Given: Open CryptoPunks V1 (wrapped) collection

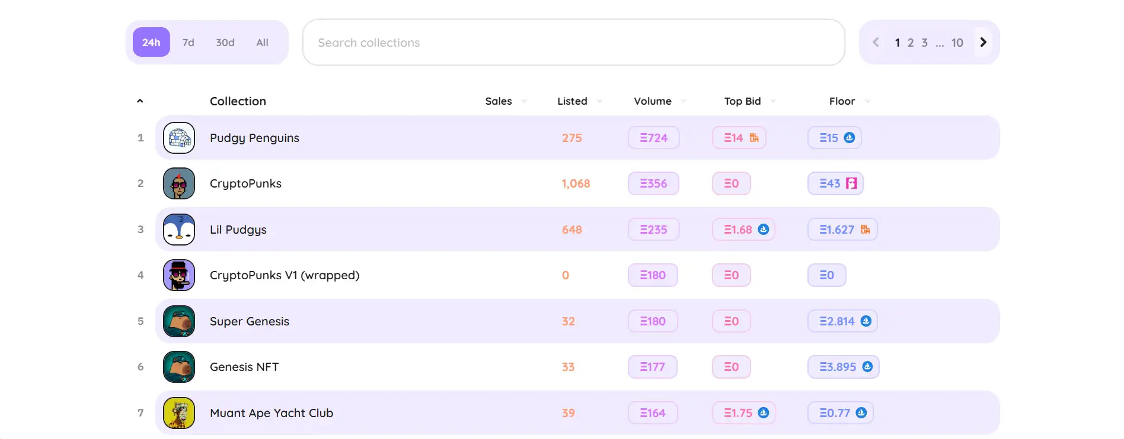Looking at the screenshot, I should click(285, 275).
